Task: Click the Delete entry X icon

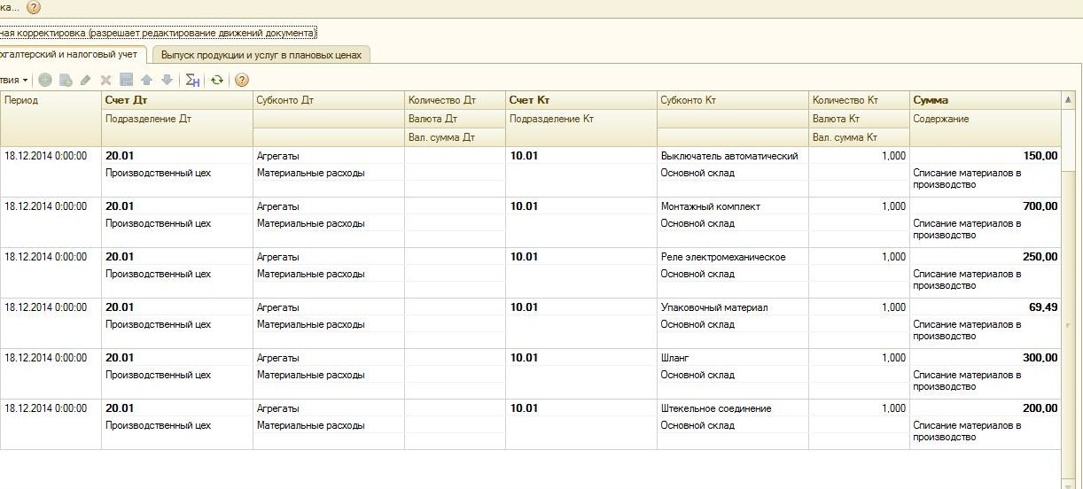Action: pyautogui.click(x=106, y=80)
